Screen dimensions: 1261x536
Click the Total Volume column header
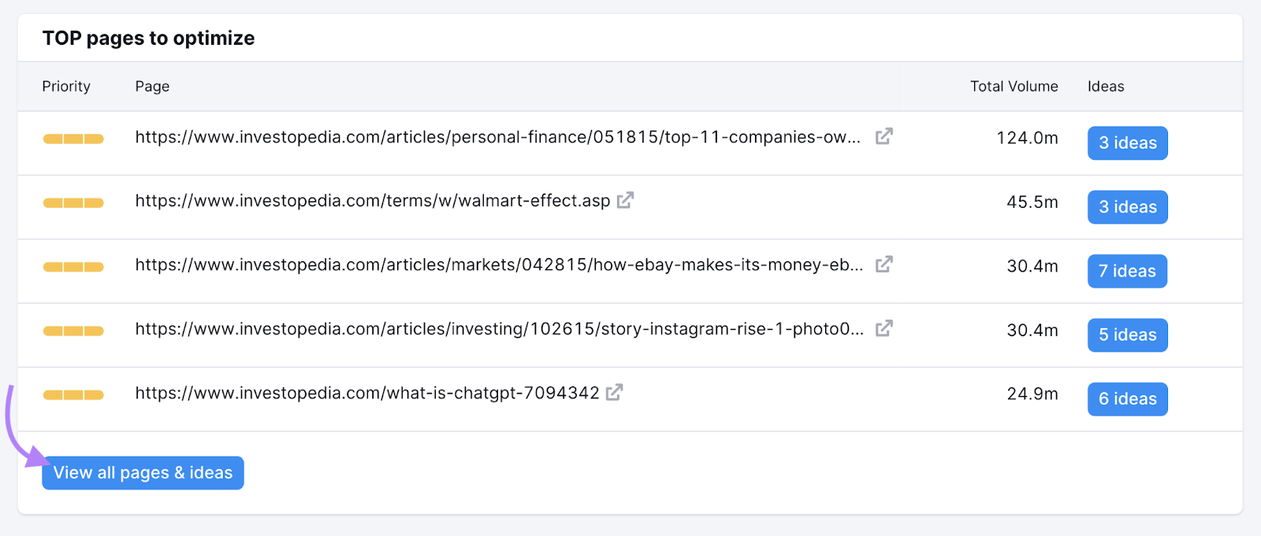coord(1014,87)
